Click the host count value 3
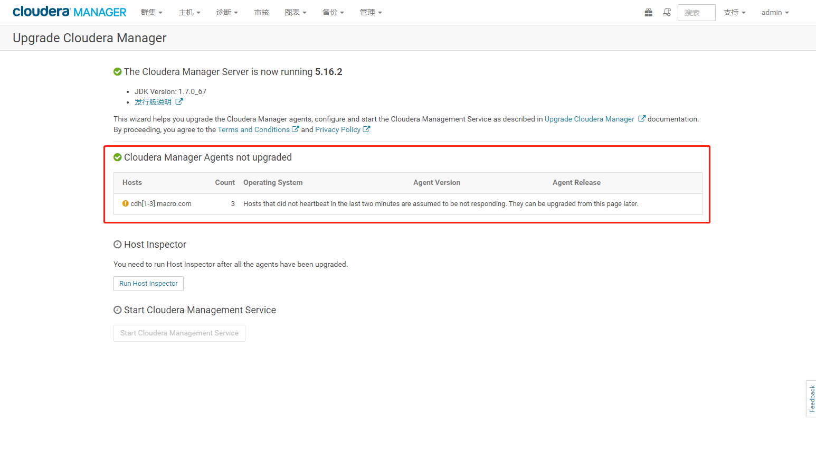 coord(233,203)
